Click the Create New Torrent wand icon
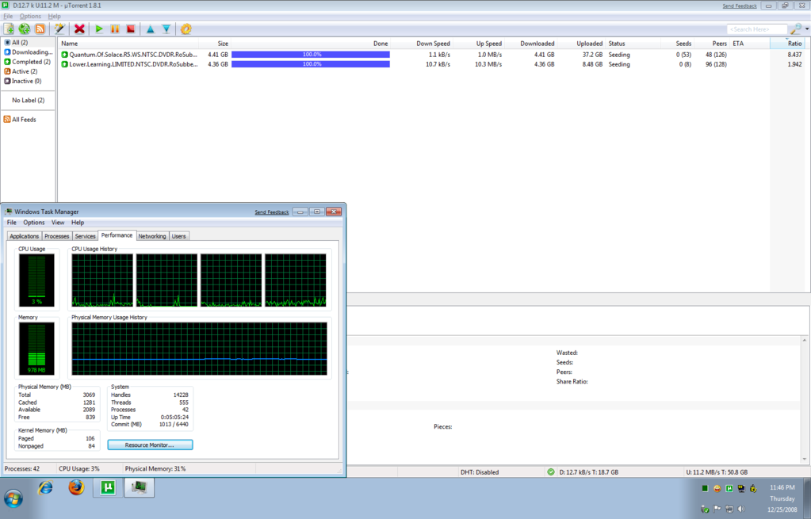Image resolution: width=811 pixels, height=519 pixels. (59, 29)
